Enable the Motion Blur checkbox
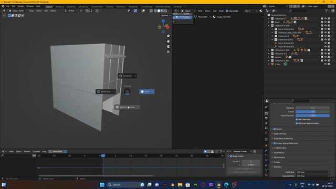Screen dimensions: 336x189 275,148
